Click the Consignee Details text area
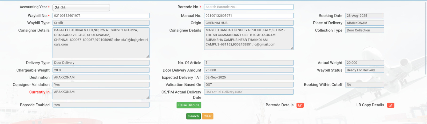Screen dimensions: 427x124 coord(249,38)
